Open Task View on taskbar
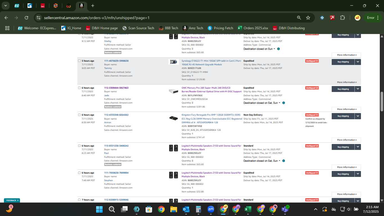 [124, 209]
